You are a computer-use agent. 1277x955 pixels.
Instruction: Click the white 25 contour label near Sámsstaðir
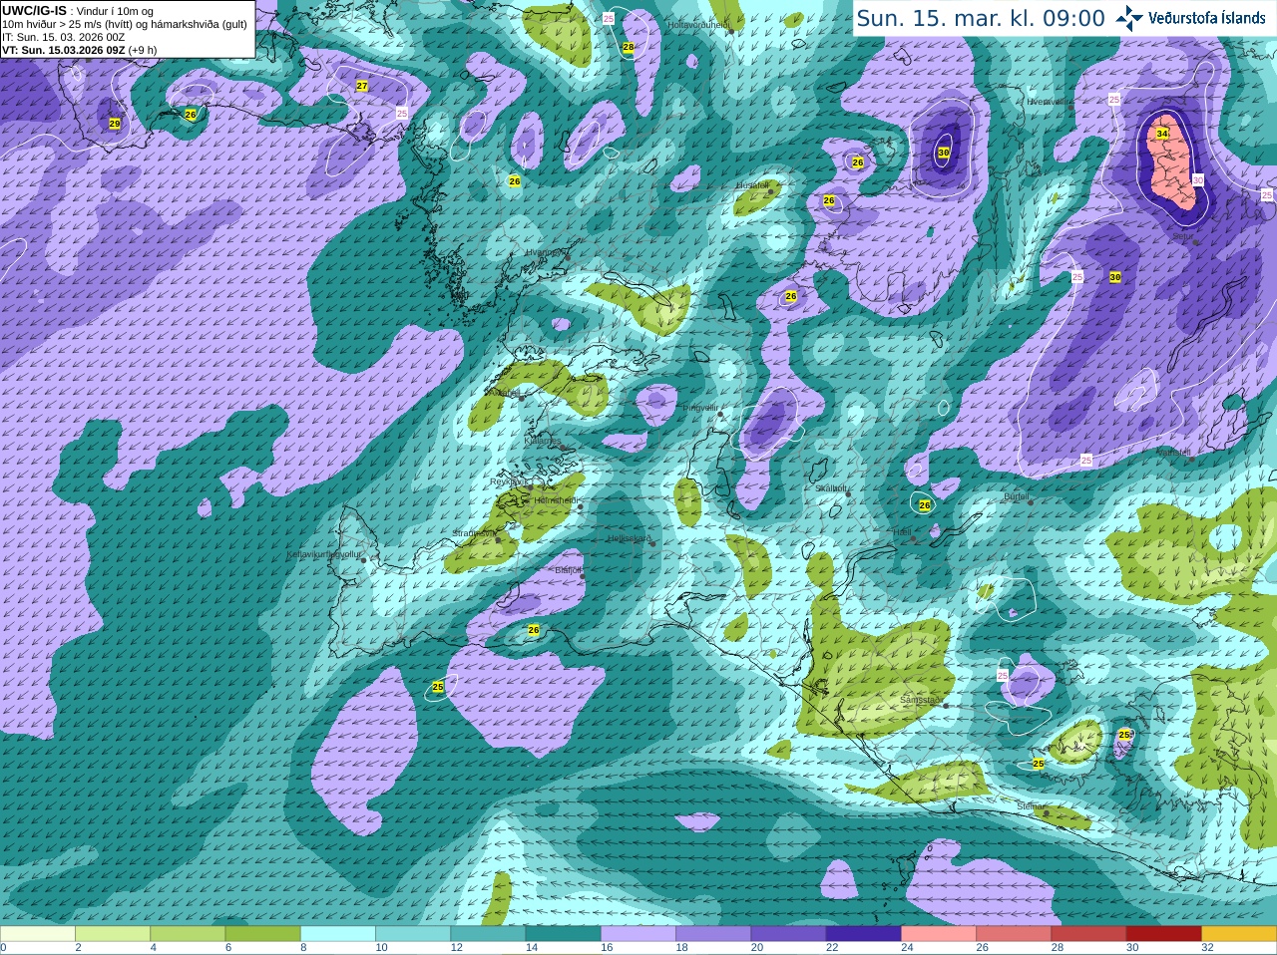[x=1003, y=676]
